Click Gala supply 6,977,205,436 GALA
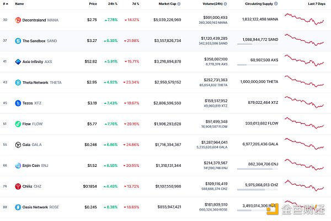The image size is (331, 221). coord(260,144)
